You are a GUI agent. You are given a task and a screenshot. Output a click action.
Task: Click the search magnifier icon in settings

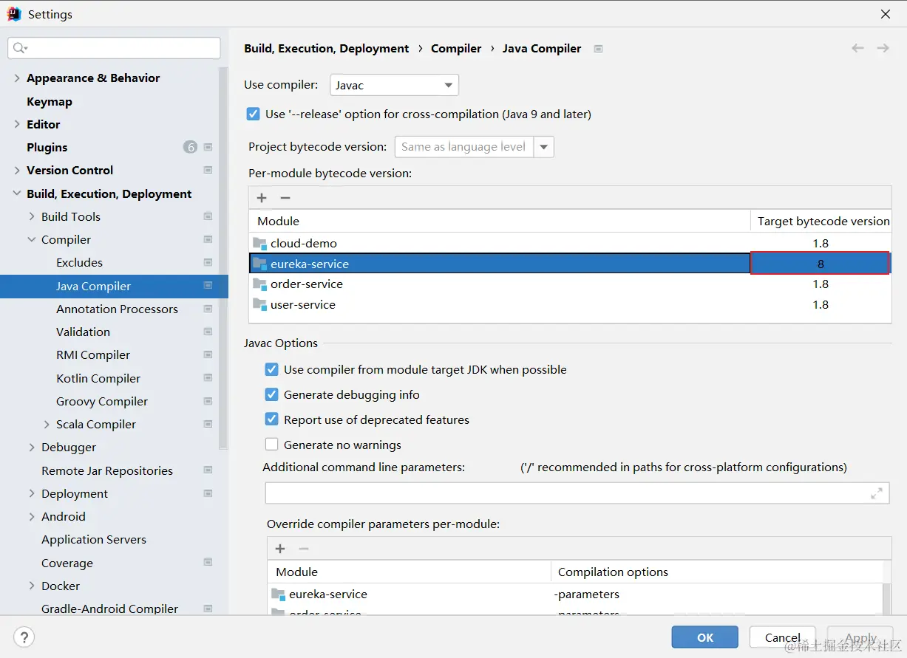[19, 48]
